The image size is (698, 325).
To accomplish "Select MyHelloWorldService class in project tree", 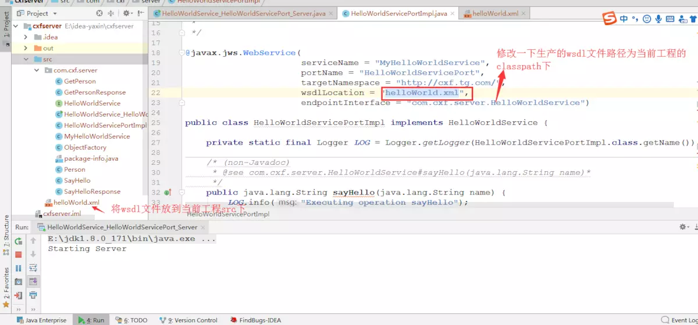I will click(97, 136).
